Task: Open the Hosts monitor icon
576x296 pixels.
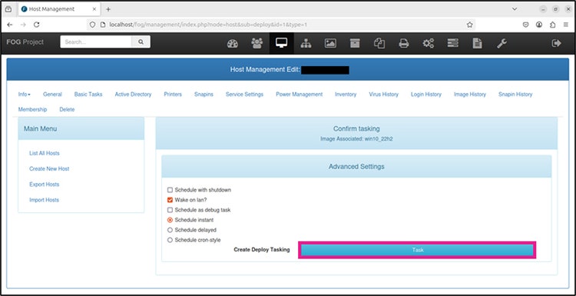Action: 281,43
